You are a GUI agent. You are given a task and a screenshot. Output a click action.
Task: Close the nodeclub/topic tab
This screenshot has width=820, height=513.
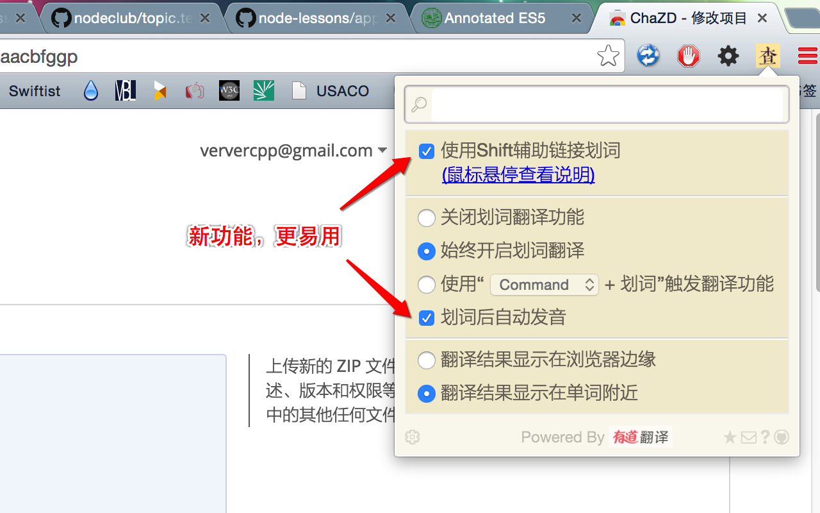pos(205,19)
